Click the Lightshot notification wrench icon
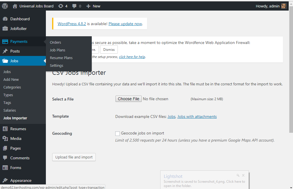The image size is (293, 189). tap(238, 175)
